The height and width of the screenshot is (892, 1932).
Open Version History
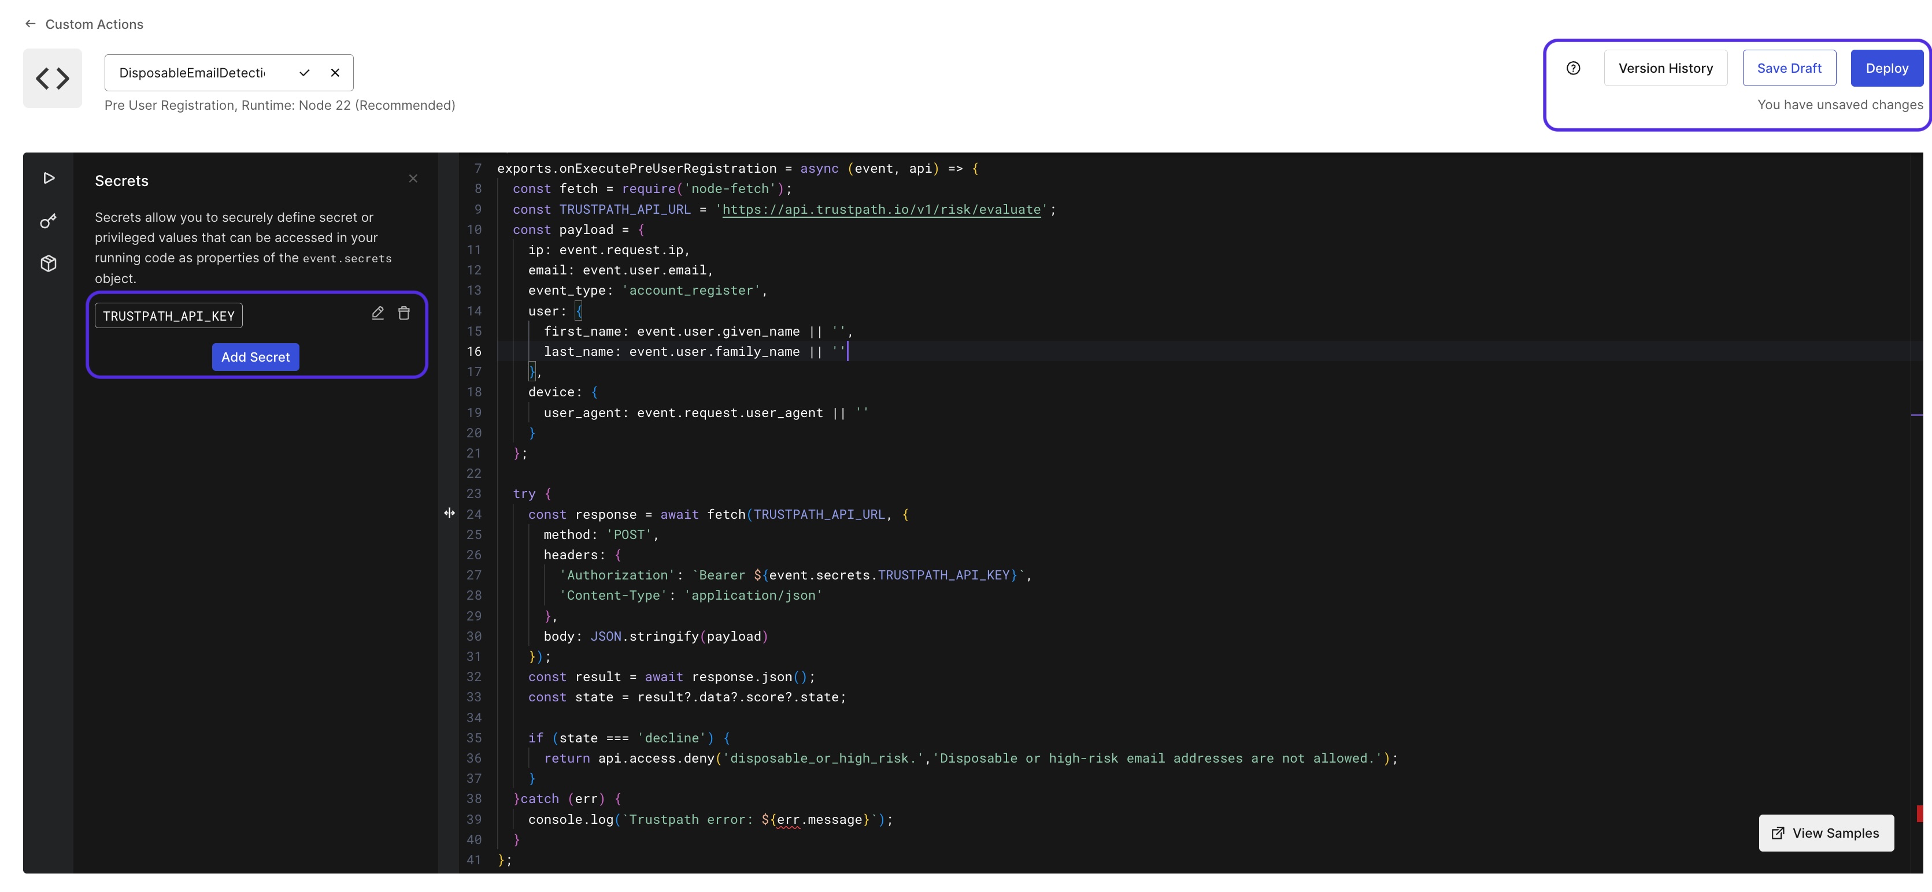point(1665,68)
